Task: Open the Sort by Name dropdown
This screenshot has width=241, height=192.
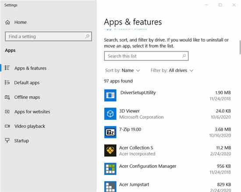Action: pos(123,71)
